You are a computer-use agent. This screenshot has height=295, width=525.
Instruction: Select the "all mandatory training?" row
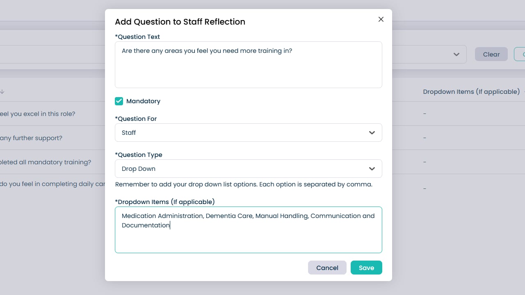tap(46, 162)
